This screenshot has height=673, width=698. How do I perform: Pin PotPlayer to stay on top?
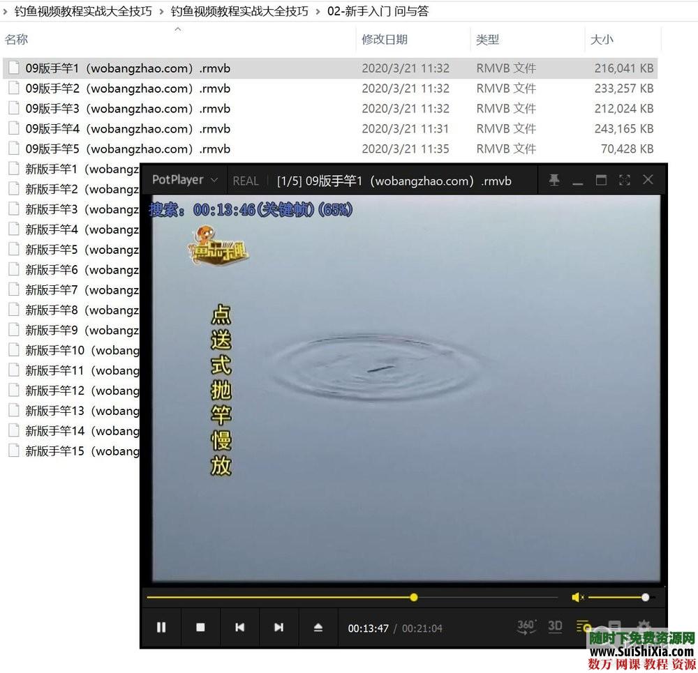[554, 180]
